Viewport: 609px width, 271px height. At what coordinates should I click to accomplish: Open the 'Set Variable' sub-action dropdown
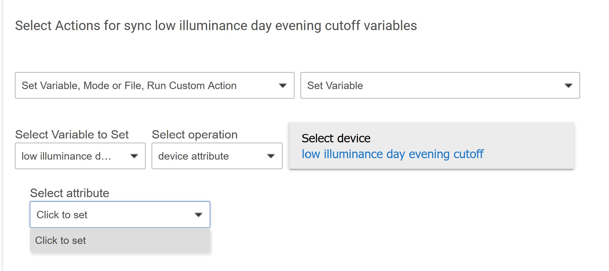point(440,85)
